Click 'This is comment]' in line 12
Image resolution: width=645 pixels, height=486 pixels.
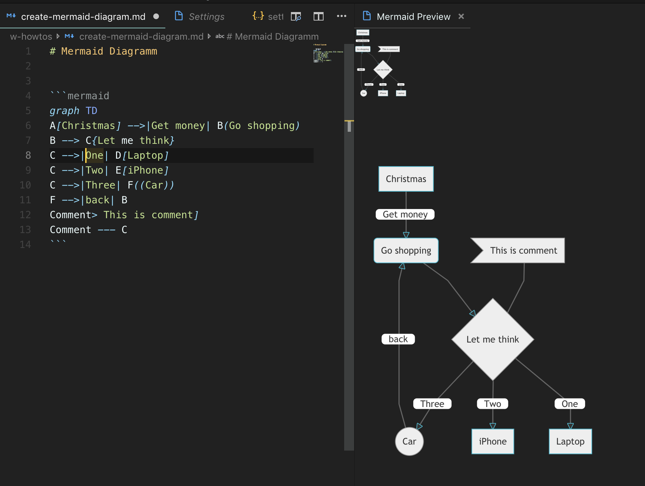pos(151,215)
